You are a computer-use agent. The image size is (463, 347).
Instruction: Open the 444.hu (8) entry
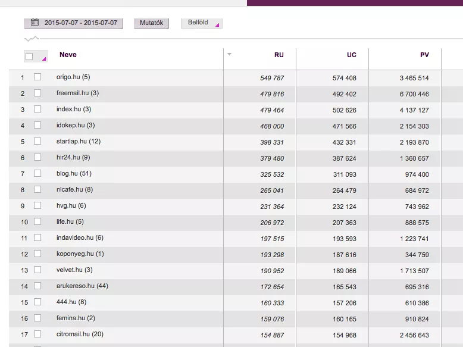click(x=71, y=302)
